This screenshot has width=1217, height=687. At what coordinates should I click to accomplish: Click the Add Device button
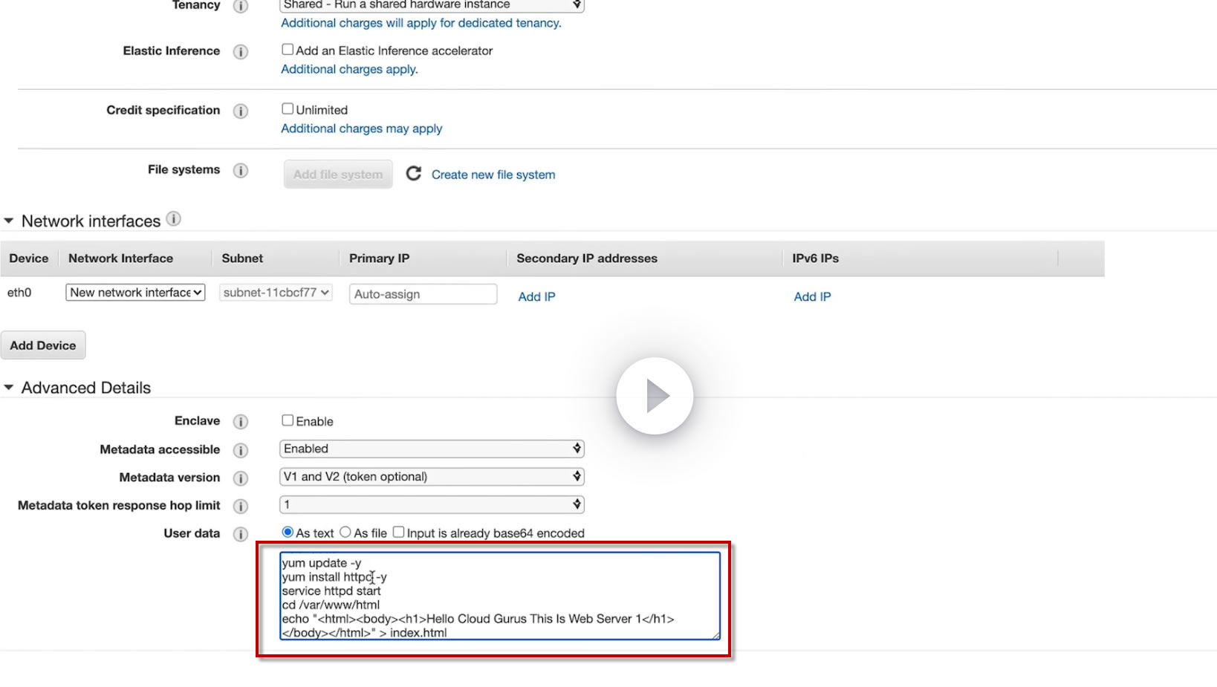(x=43, y=345)
